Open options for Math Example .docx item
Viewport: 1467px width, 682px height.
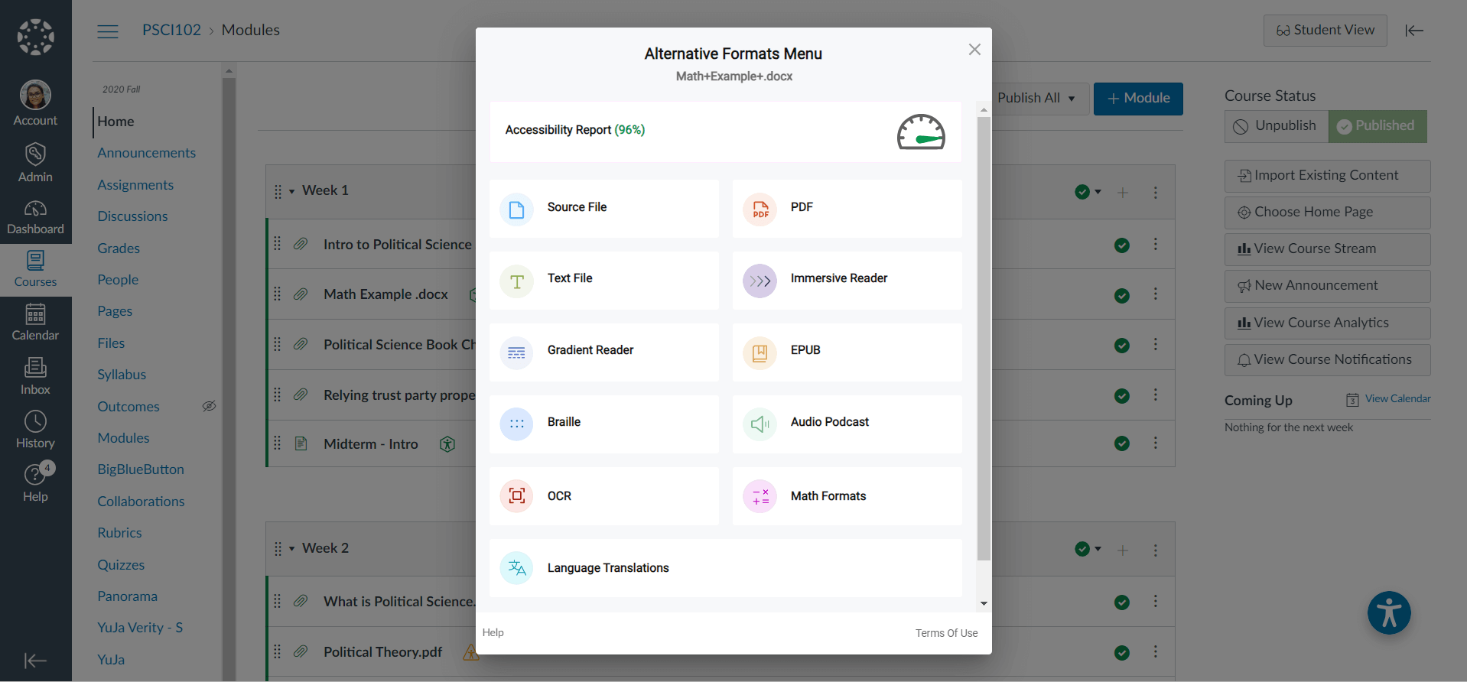(1156, 294)
